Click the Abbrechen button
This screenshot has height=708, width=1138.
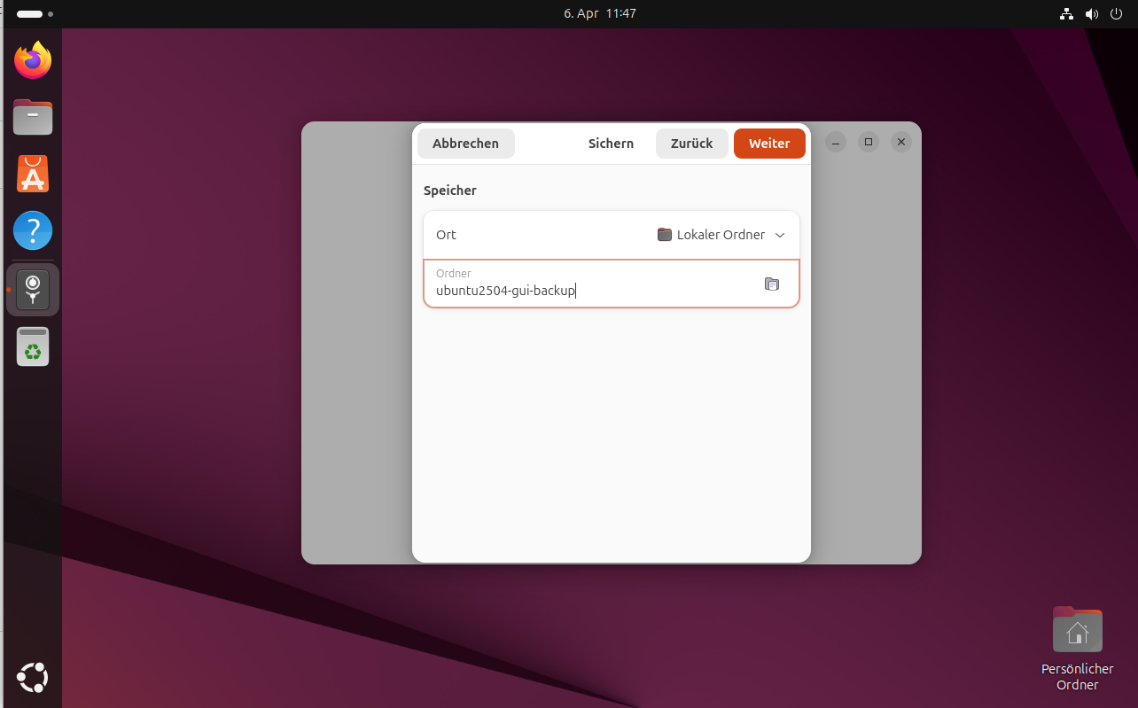pos(465,144)
